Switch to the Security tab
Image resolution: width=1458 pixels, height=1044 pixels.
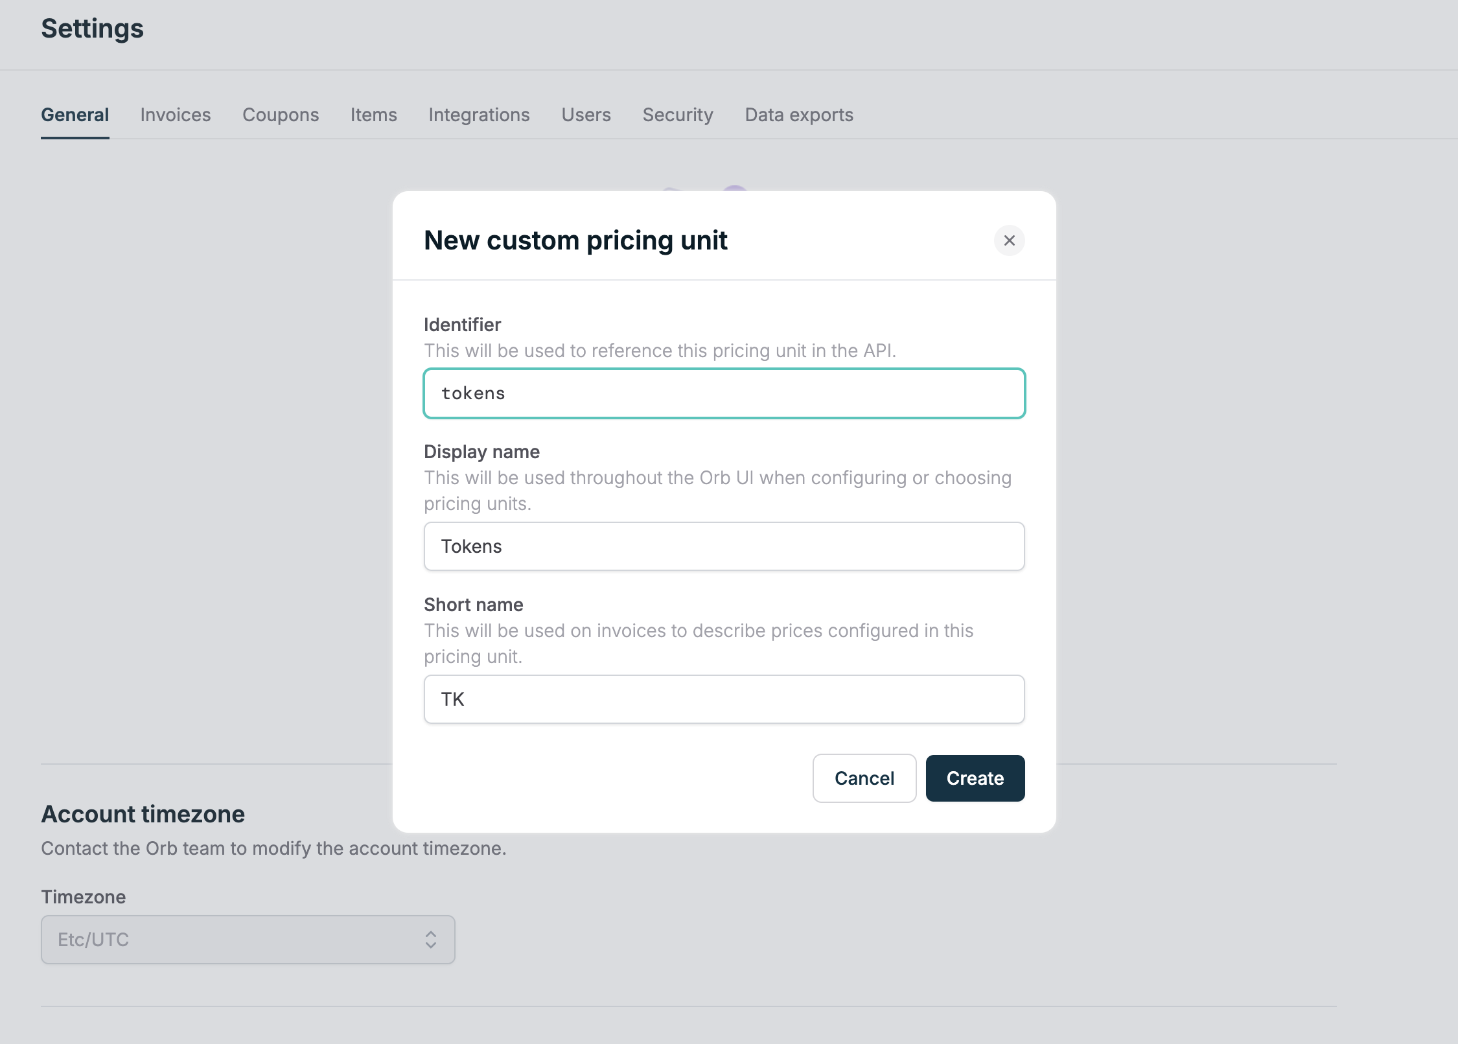pyautogui.click(x=678, y=115)
